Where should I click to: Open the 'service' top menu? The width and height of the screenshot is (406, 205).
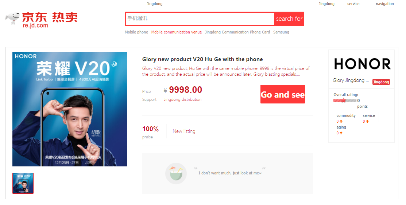tap(353, 4)
